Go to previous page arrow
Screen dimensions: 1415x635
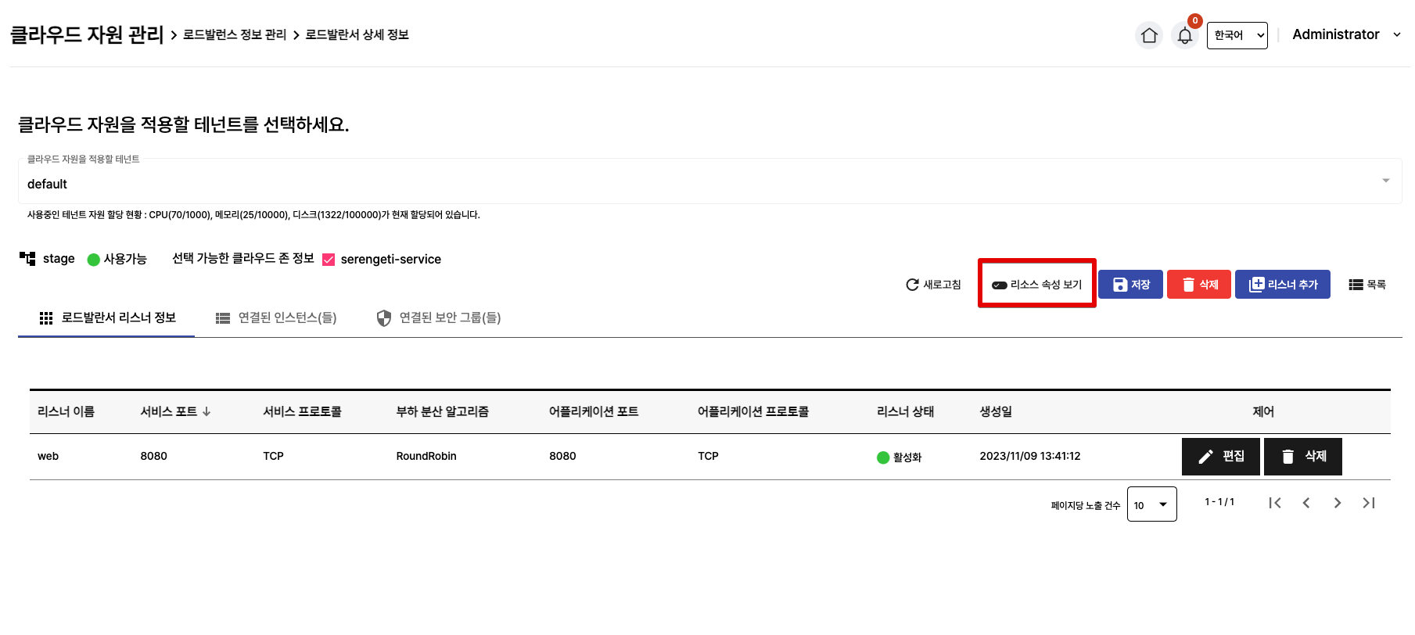pyautogui.click(x=1306, y=503)
